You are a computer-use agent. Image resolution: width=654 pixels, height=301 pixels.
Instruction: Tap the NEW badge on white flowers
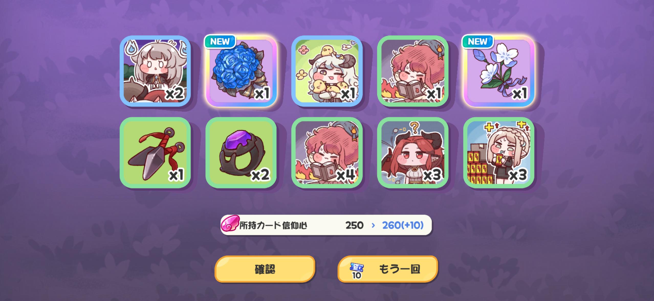click(477, 42)
